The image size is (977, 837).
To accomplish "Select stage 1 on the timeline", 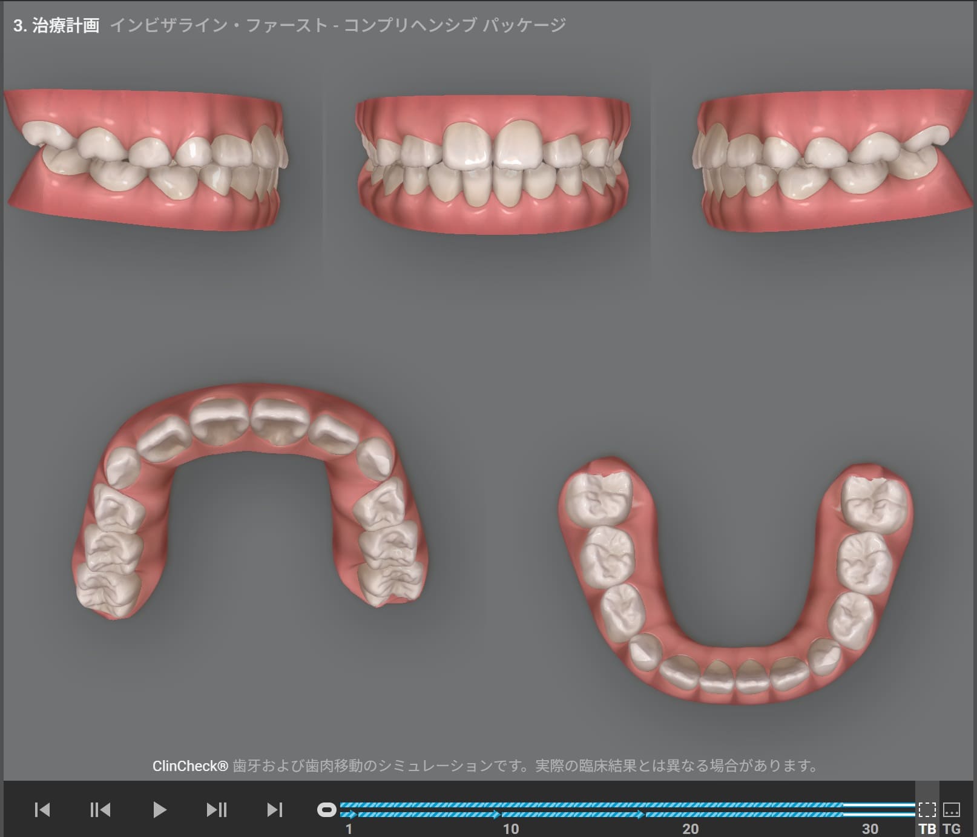I will click(x=349, y=829).
